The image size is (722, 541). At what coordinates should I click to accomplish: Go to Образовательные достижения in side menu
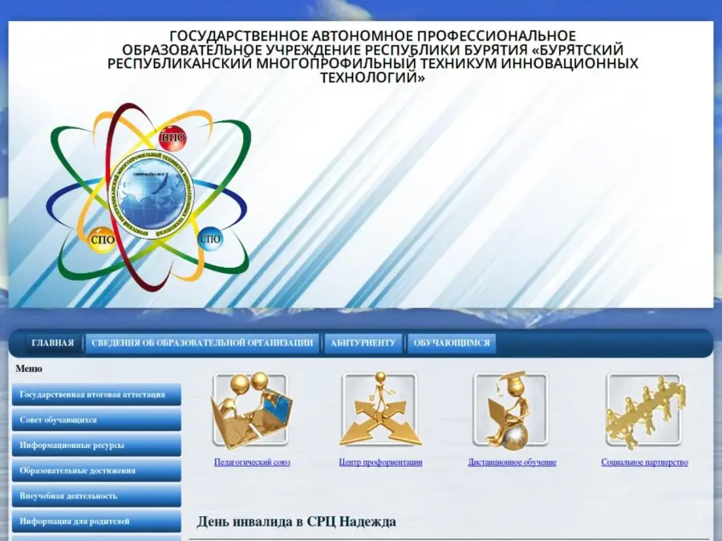97,470
